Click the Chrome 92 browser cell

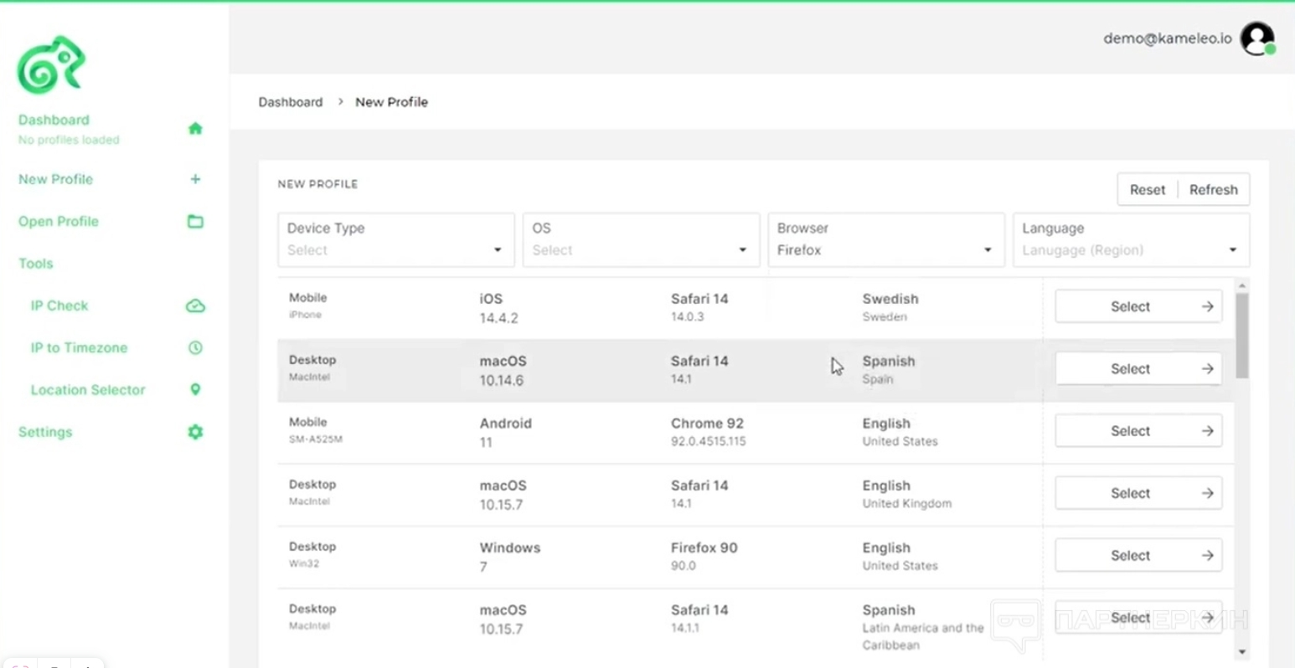(x=709, y=432)
